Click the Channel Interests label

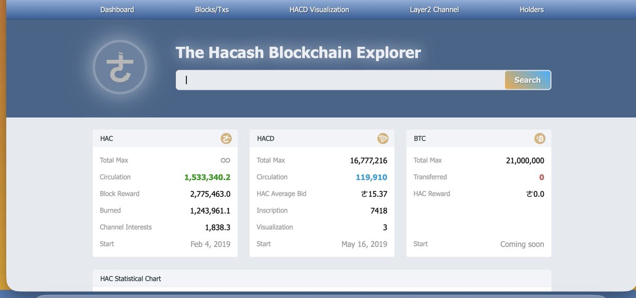point(126,227)
